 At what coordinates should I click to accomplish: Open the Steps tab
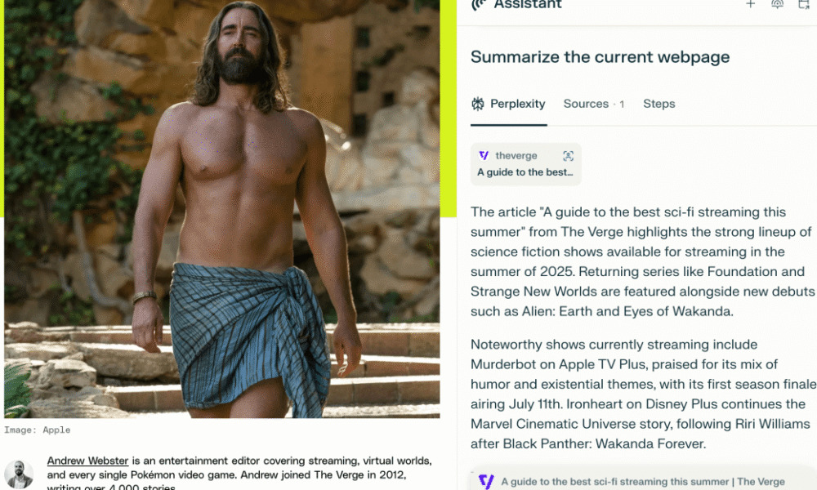click(659, 104)
